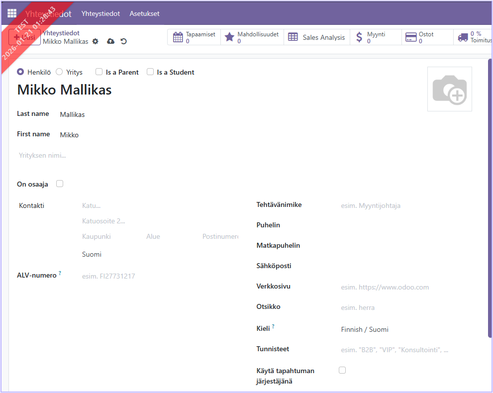Open the apps grid menu icon
The height and width of the screenshot is (393, 493).
pyautogui.click(x=12, y=13)
